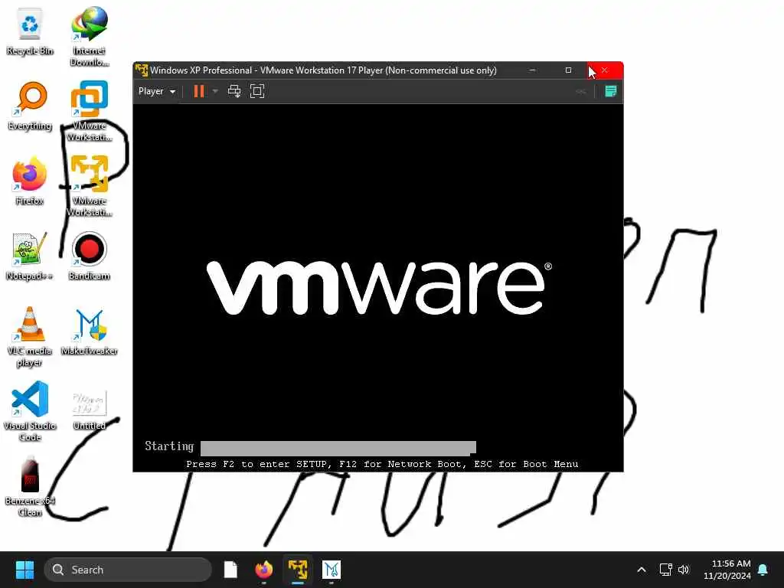Viewport: 784px width, 588px height.
Task: Open Internet Download Manager desktop icon
Action: click(x=90, y=37)
